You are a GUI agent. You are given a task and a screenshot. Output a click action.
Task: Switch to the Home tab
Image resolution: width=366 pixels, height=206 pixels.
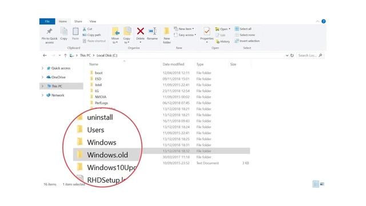(x=63, y=21)
